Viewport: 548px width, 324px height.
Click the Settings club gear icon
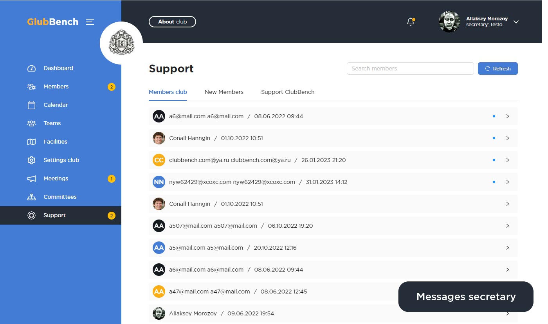(x=31, y=160)
